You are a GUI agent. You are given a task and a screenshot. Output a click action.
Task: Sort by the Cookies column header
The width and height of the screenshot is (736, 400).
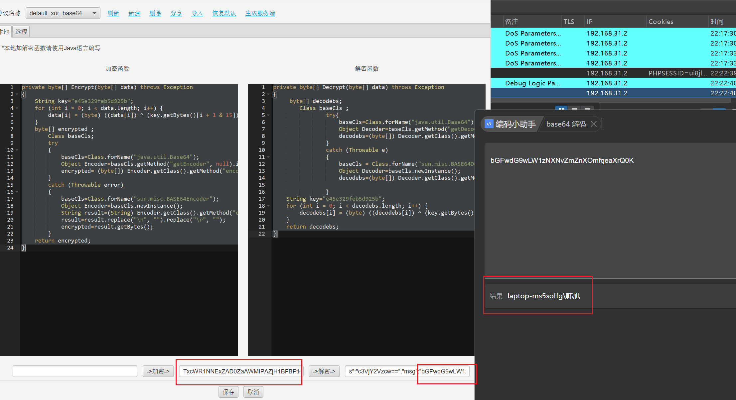(x=661, y=22)
